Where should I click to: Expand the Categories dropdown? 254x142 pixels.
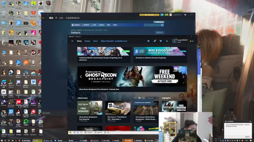152,98
